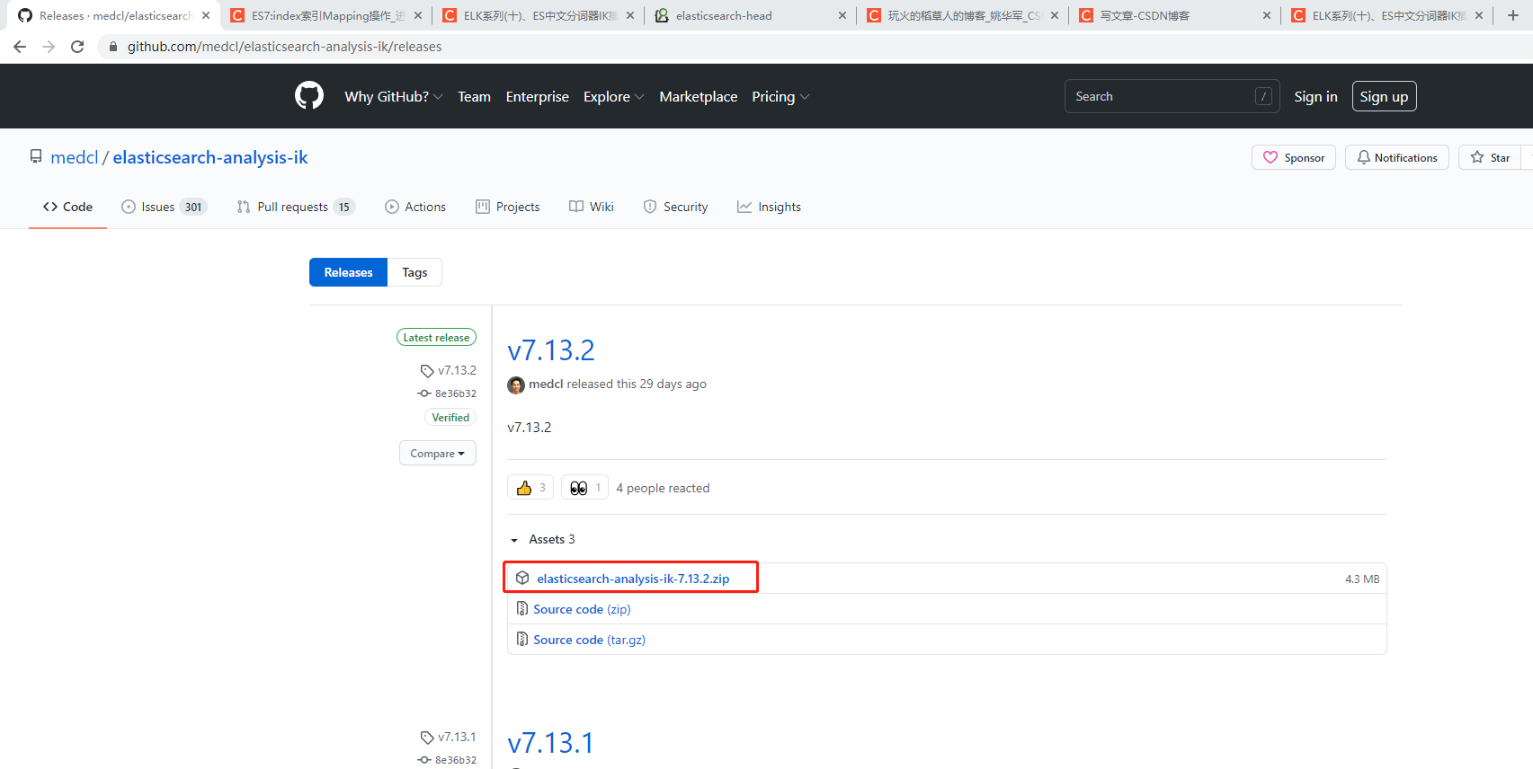Switch to the elasticsearch-head browser tab
Viewport: 1533px width, 769px height.
(x=749, y=15)
